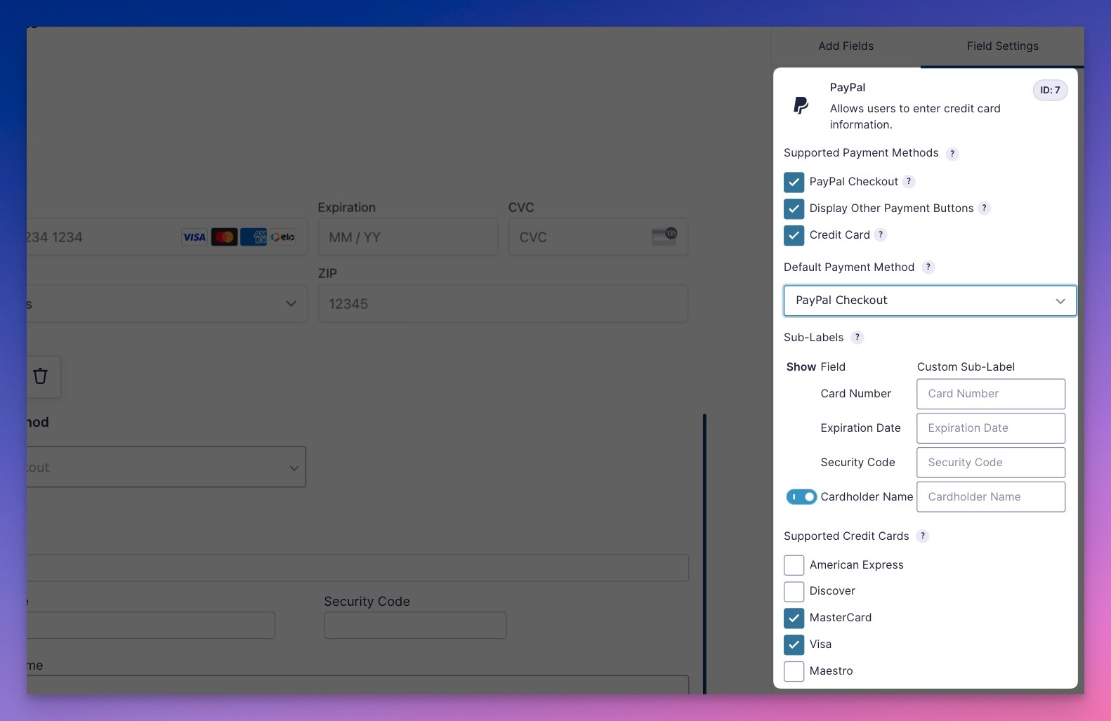Uncheck PayPal Checkout payment method
1111x721 pixels.
pos(794,182)
